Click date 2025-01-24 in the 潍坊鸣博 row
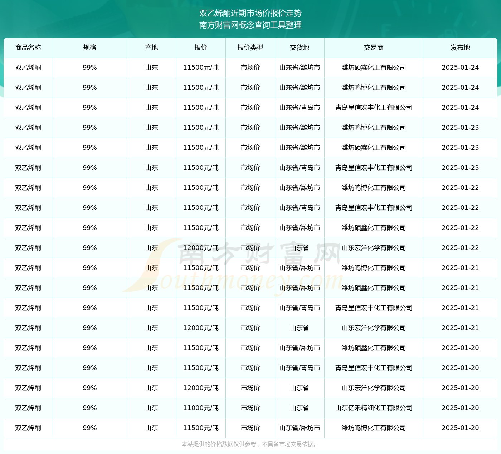The width and height of the screenshot is (501, 454). (x=461, y=88)
